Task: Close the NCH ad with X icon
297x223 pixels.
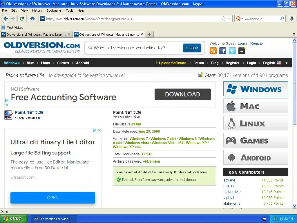Action: [x=7, y=105]
